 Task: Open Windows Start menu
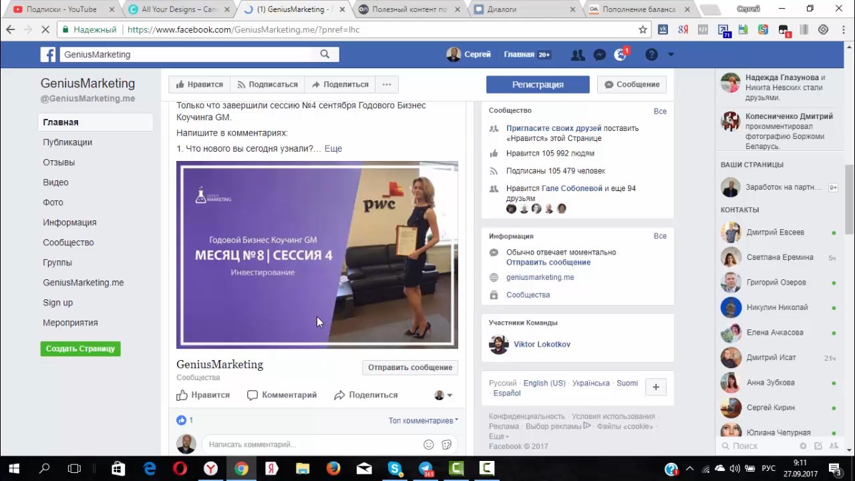14,469
